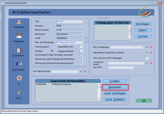This screenshot has height=114, width=164.
Task: Click the Bearbeiten button
Action: (x=115, y=87)
